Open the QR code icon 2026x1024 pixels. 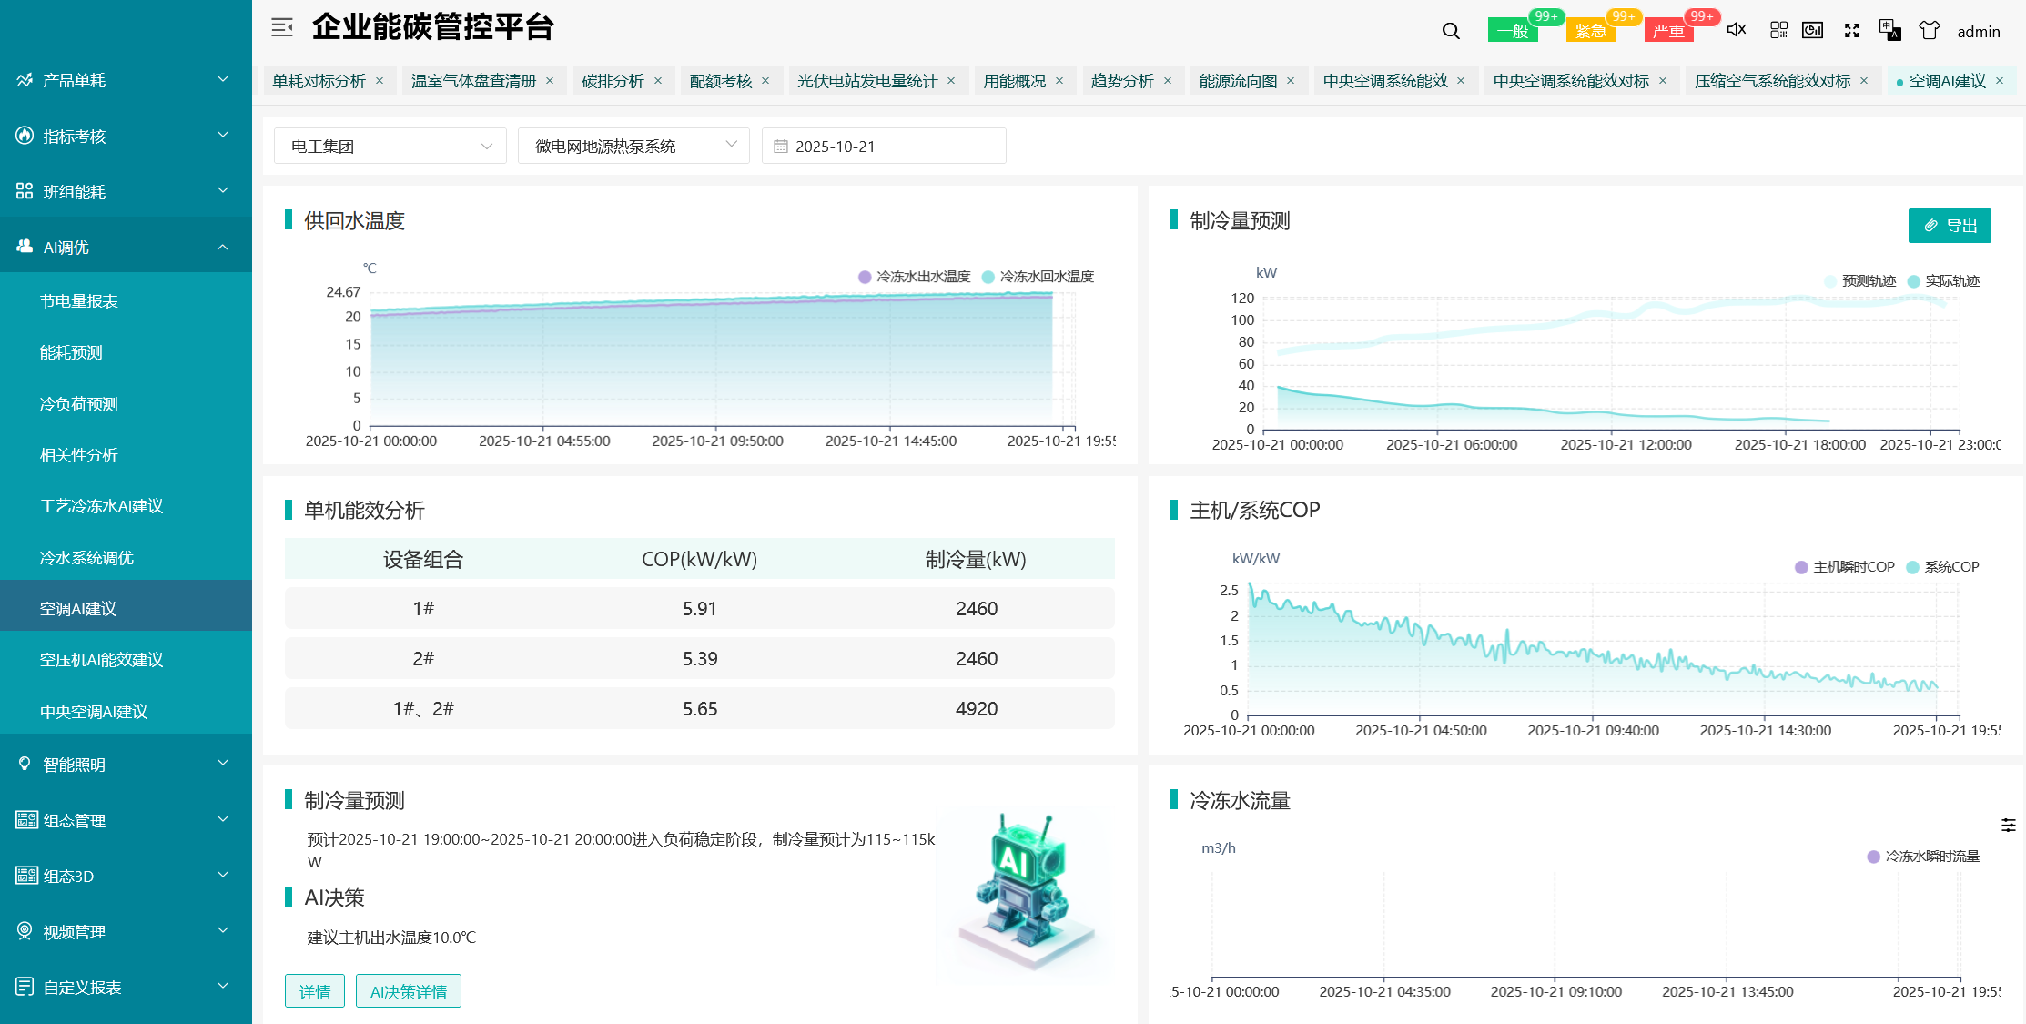(x=1778, y=30)
